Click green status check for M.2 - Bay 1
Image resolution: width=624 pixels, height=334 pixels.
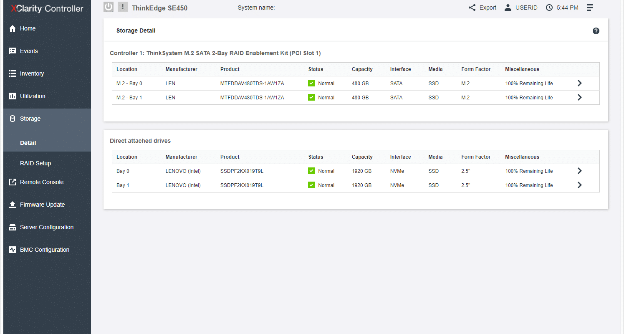tap(311, 97)
